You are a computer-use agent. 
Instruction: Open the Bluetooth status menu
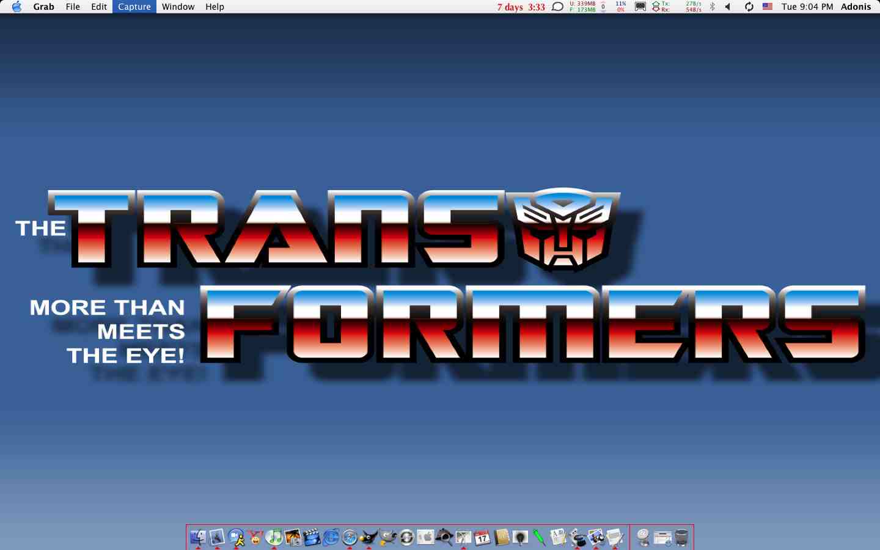pyautogui.click(x=712, y=7)
